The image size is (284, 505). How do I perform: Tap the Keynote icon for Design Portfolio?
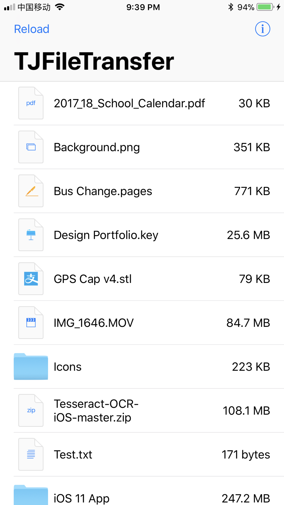pos(31,235)
